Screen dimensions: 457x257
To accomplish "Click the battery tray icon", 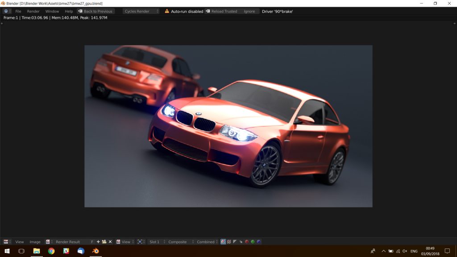I will tap(391, 251).
